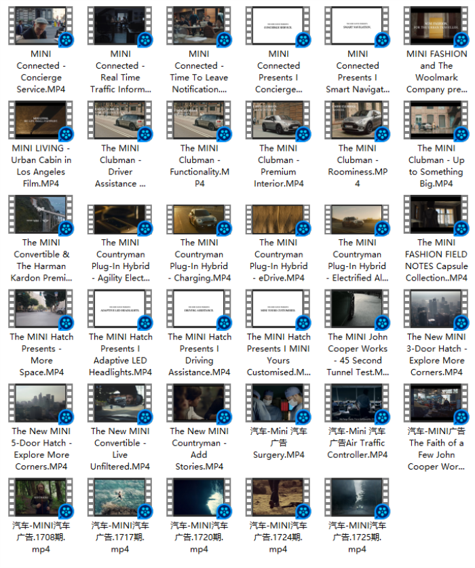Click file name '汽车-Mini 汽车广告Air Traffic Controller.MP4'
This screenshot has height=568, width=475.
point(358,443)
